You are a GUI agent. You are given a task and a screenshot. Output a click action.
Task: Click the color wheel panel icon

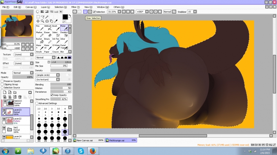(38, 12)
